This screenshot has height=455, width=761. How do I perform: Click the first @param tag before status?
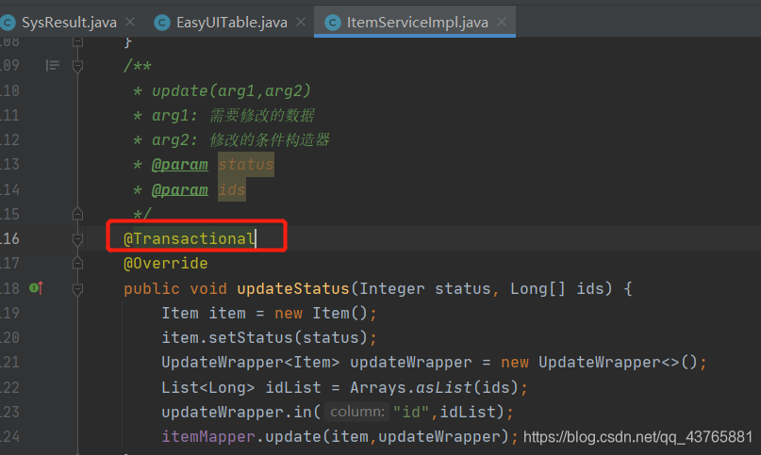179,165
